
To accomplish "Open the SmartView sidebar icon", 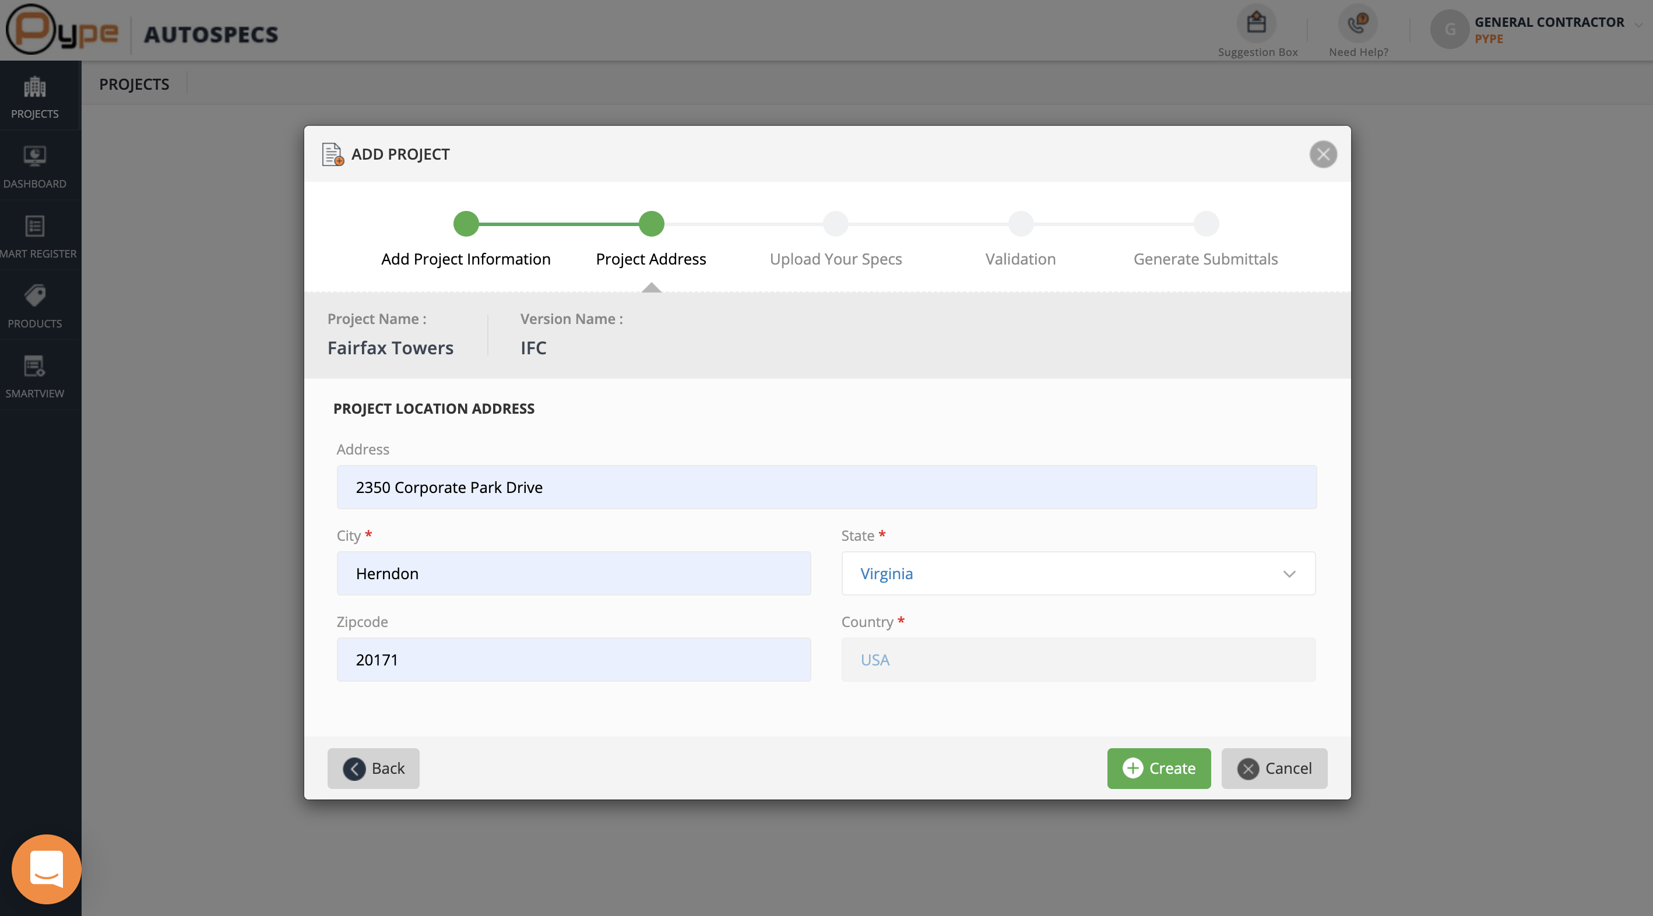I will [34, 365].
